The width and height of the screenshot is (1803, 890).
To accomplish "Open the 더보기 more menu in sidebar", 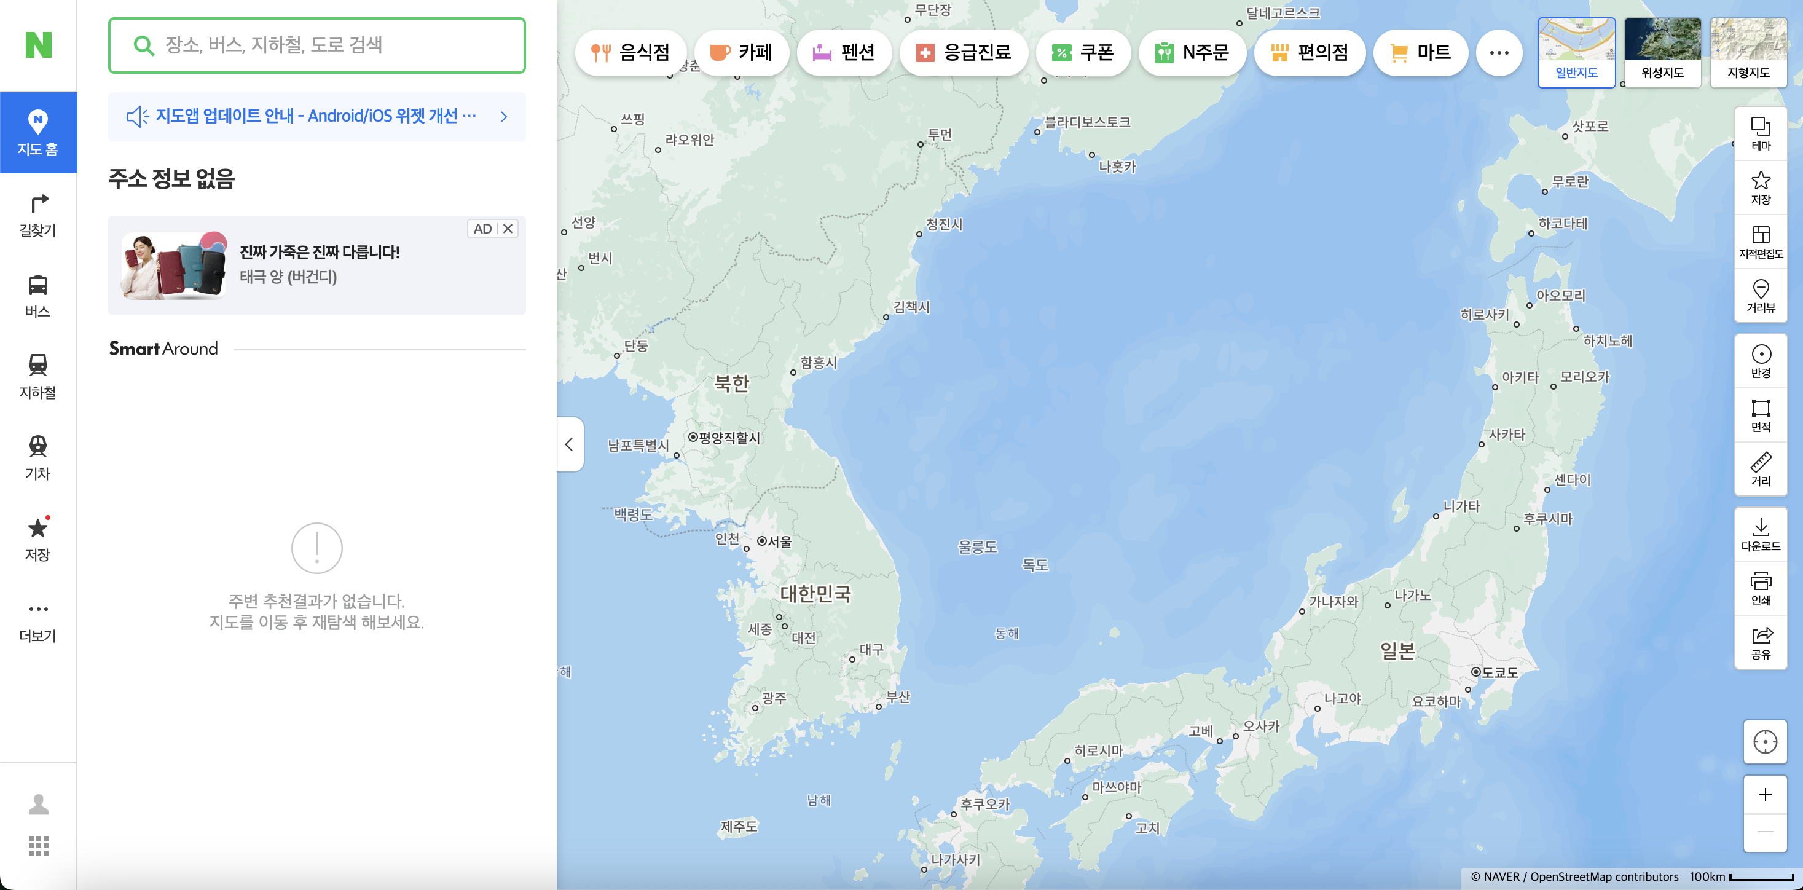I will [x=38, y=620].
